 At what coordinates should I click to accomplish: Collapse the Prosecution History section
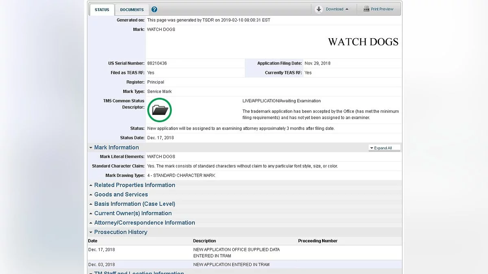[120, 232]
